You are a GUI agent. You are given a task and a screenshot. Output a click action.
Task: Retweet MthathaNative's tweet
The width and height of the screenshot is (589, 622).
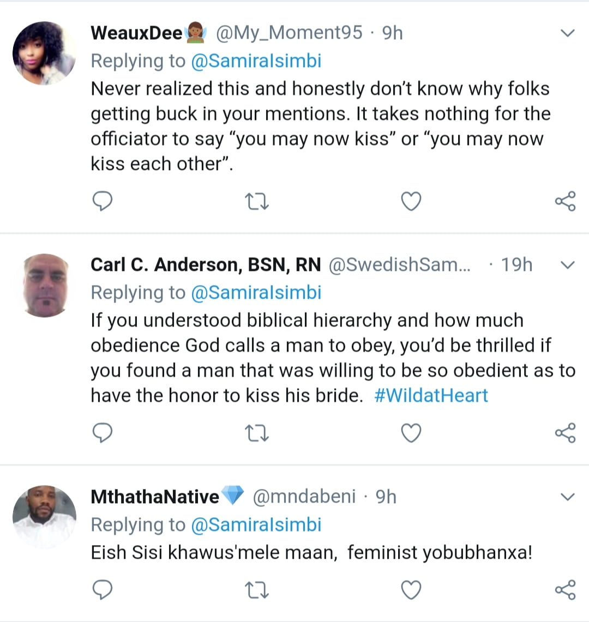point(257,589)
